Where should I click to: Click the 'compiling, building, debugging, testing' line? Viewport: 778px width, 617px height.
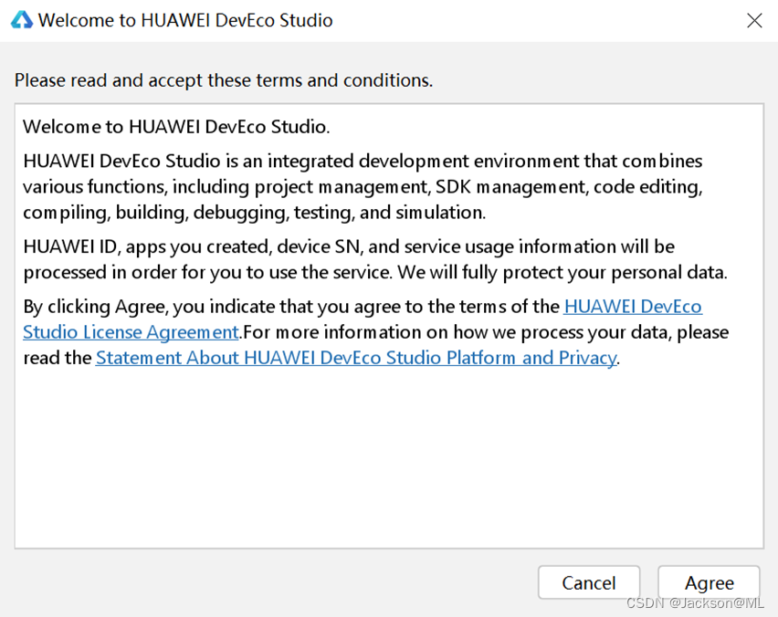(255, 213)
